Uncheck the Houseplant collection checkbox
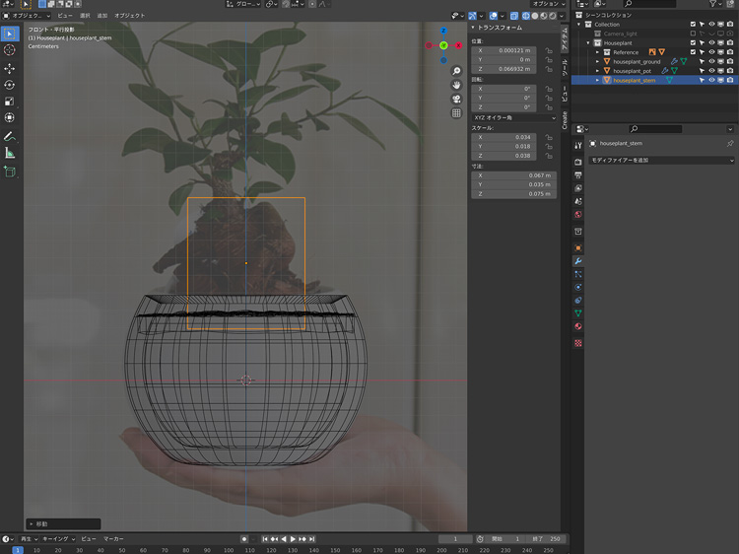The image size is (739, 554). pyautogui.click(x=694, y=42)
